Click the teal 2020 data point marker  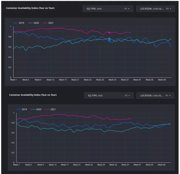pos(109,39)
